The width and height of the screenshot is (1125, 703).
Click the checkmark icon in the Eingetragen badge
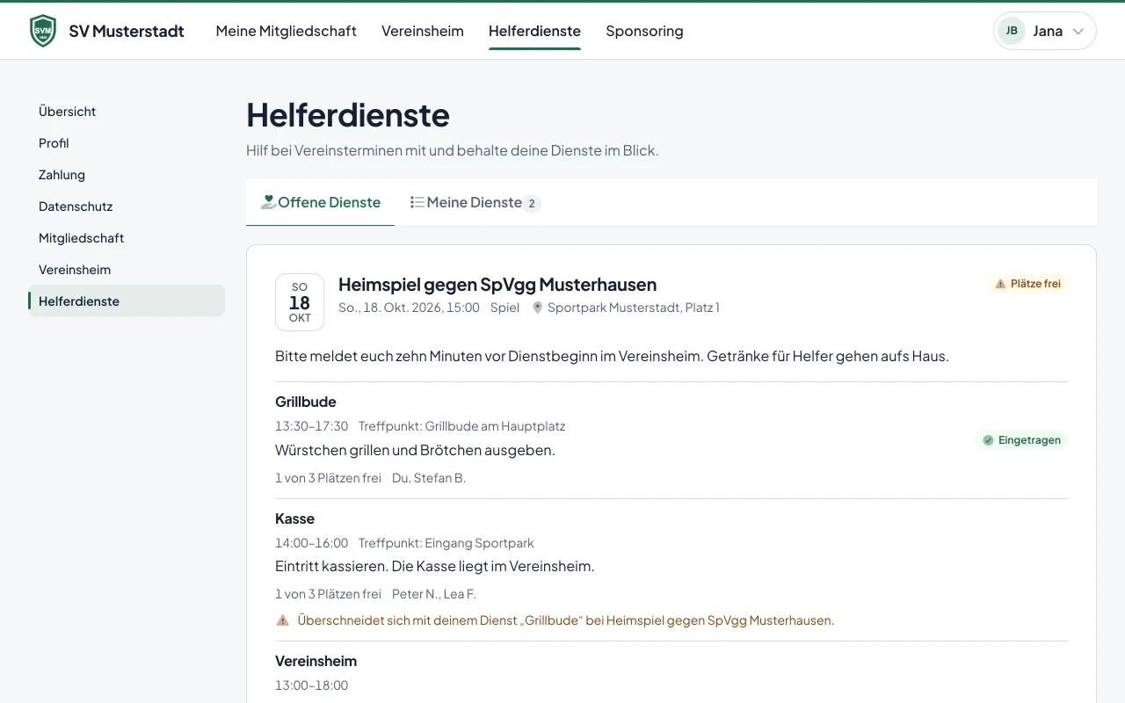click(x=988, y=440)
